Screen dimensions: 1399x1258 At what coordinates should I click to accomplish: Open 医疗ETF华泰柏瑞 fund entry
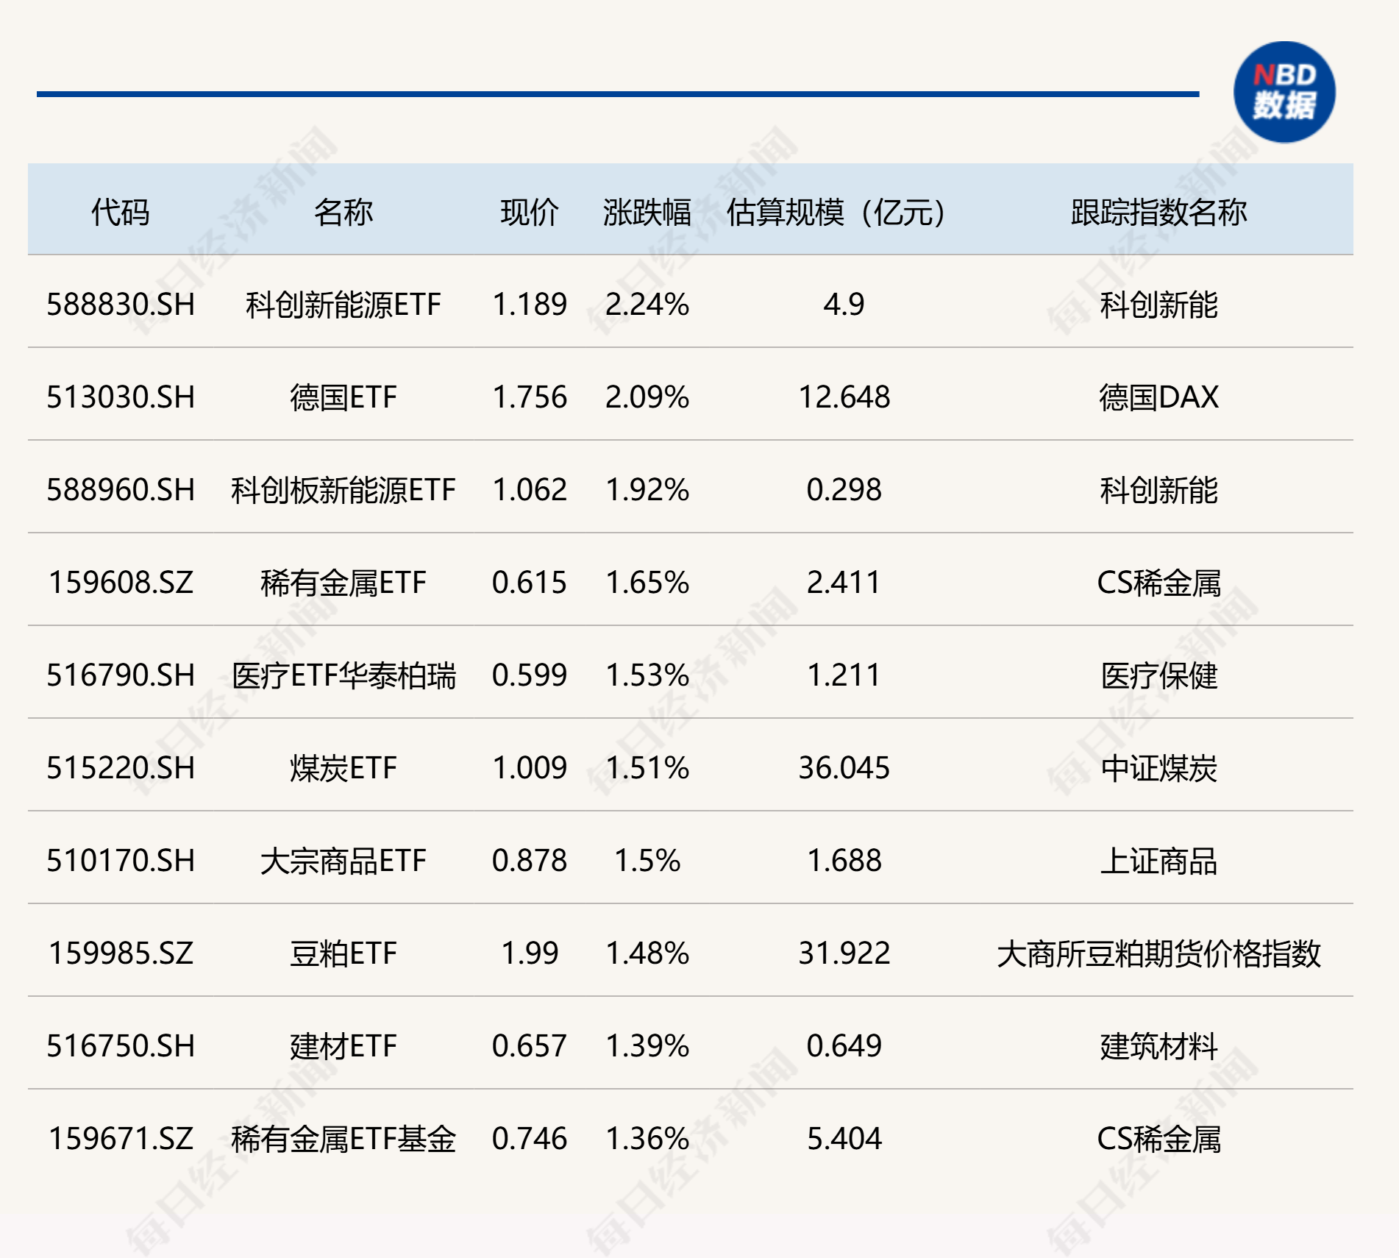pyautogui.click(x=343, y=675)
